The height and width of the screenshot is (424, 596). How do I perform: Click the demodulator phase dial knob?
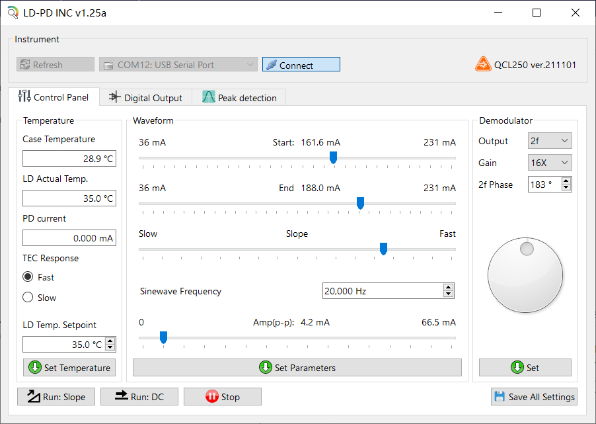click(x=525, y=275)
